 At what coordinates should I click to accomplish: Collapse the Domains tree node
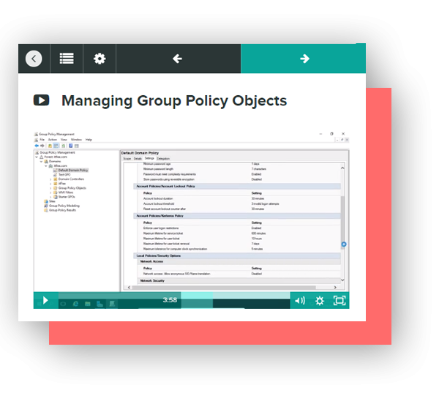(x=40, y=161)
